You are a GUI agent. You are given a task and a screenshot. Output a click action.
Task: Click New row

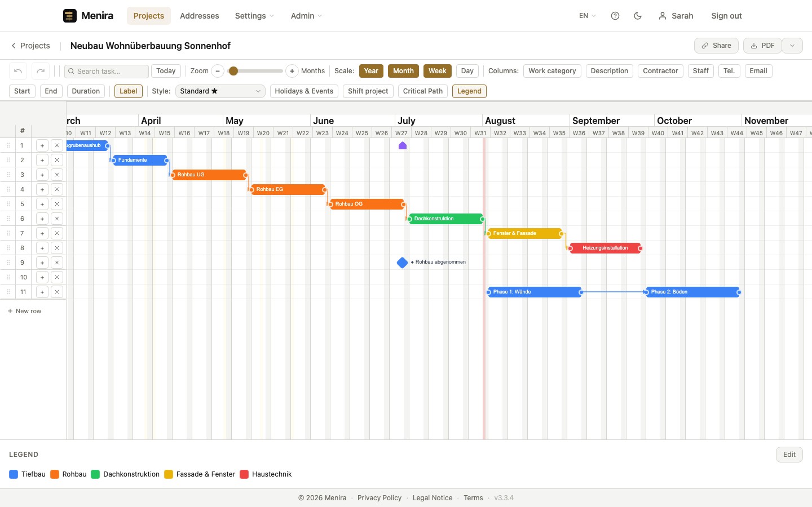24,311
